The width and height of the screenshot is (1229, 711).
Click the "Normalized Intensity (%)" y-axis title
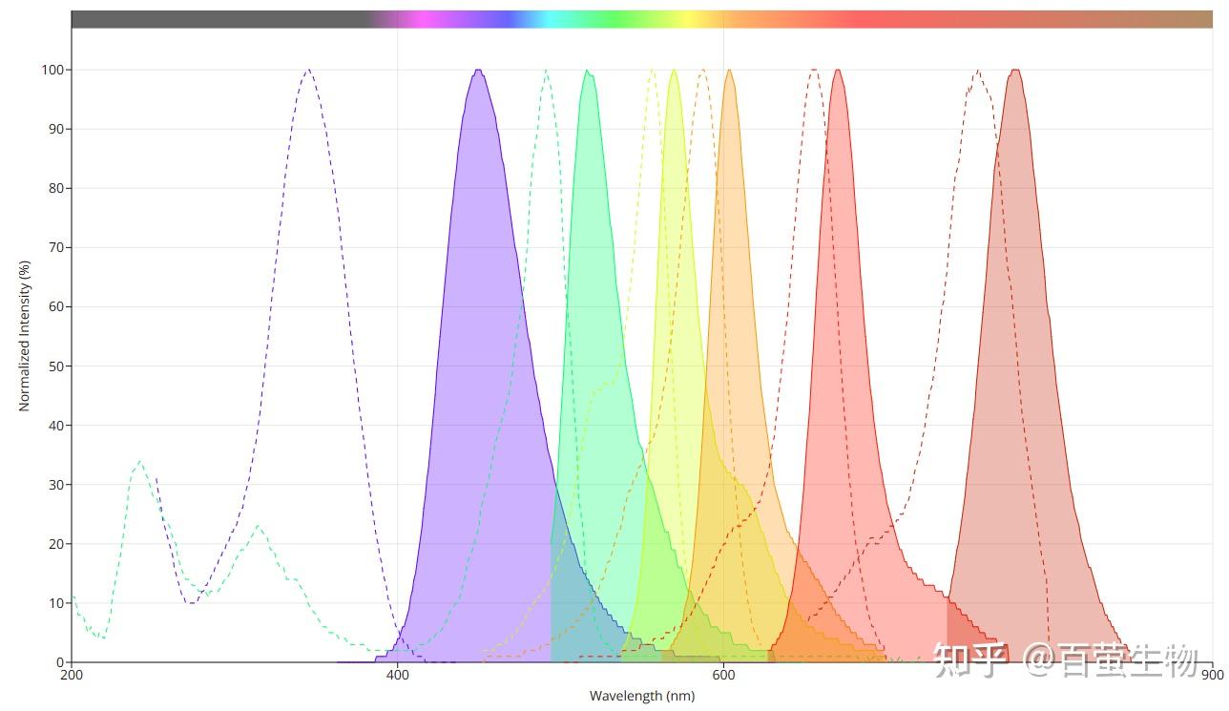(24, 336)
